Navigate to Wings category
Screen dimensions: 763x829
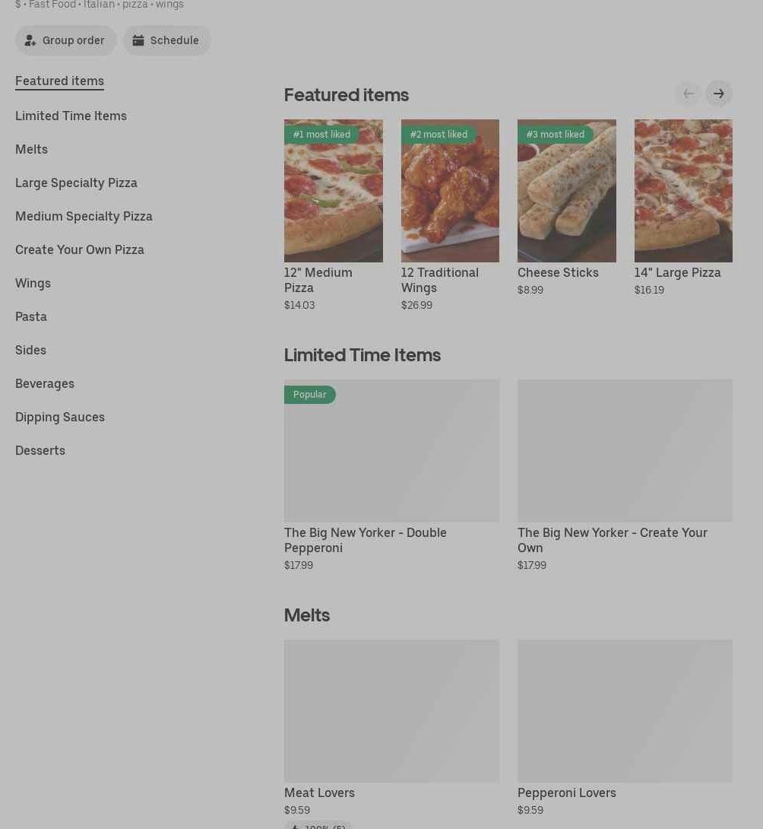pos(33,283)
